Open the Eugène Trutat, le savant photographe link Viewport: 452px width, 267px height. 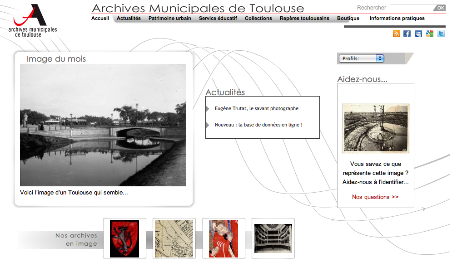click(x=257, y=108)
